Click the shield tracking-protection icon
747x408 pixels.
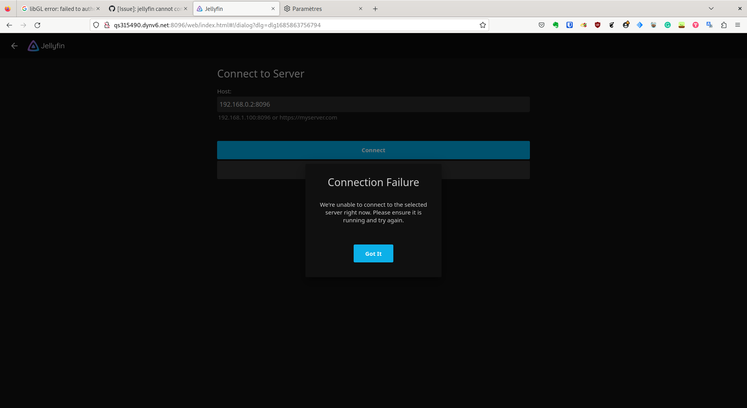(96, 25)
